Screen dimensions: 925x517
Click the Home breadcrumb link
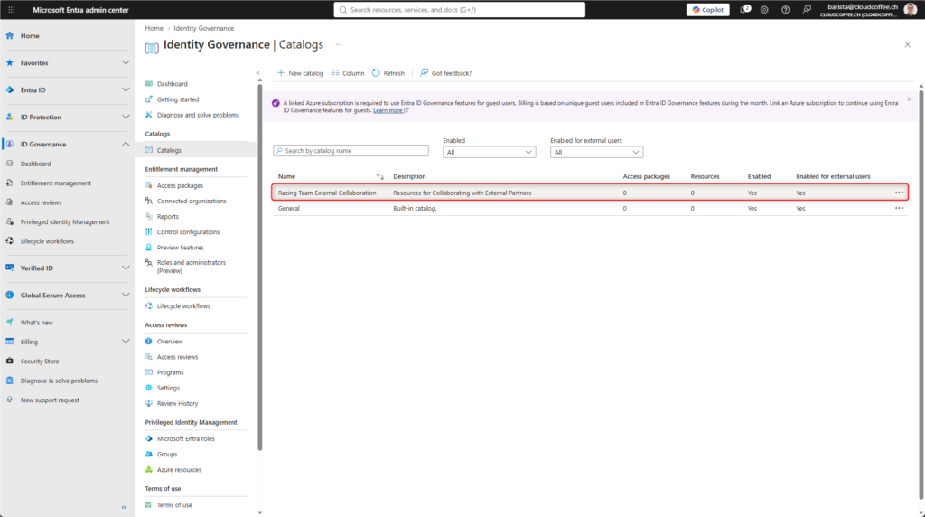tap(154, 28)
